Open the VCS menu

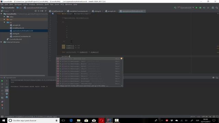tap(62, 4)
